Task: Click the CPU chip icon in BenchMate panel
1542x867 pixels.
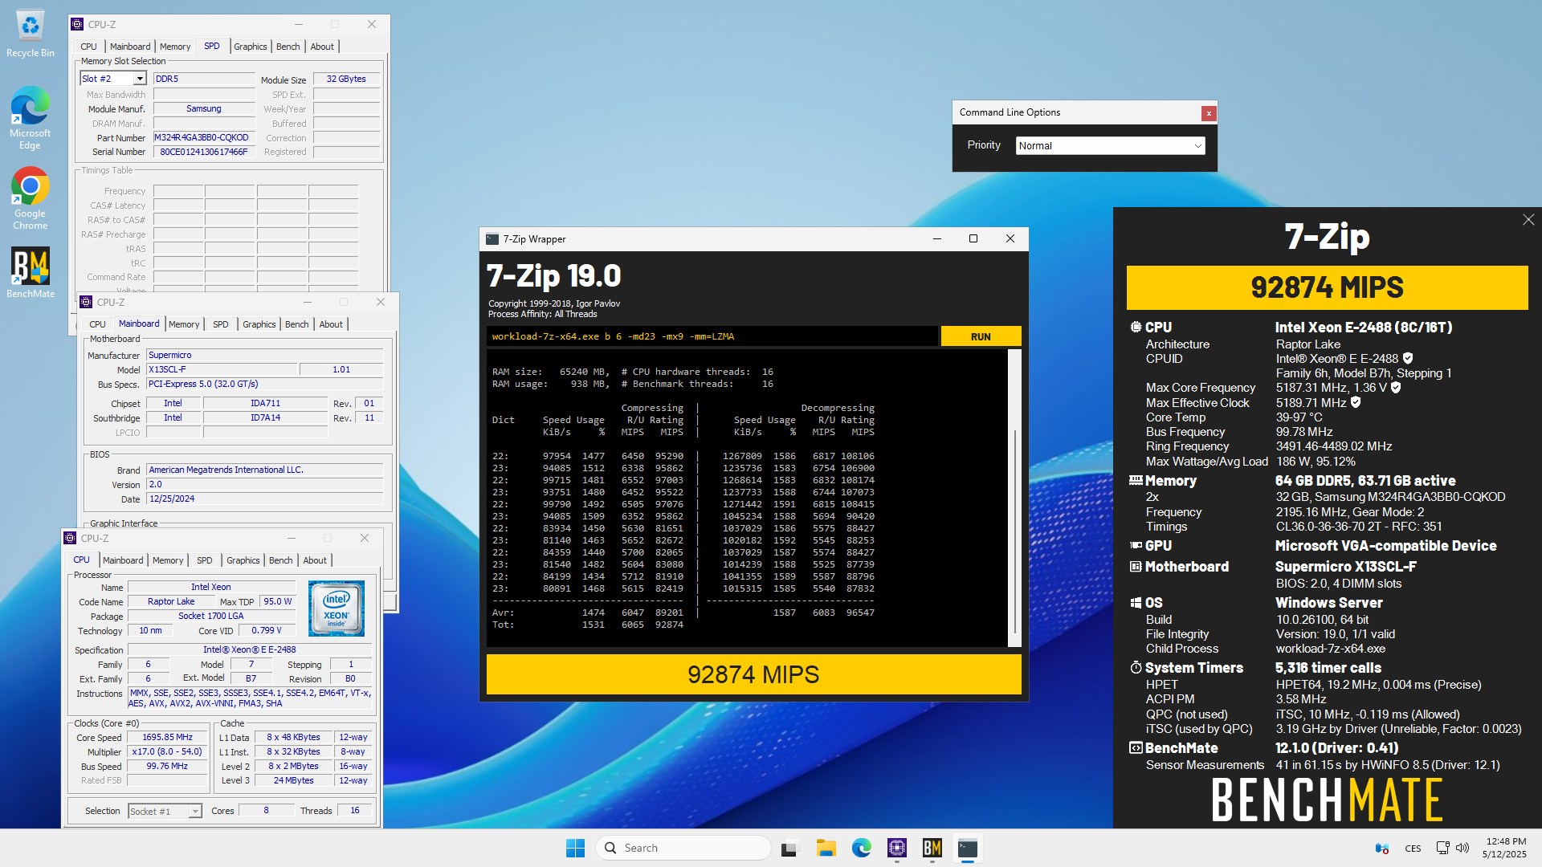Action: point(1136,328)
